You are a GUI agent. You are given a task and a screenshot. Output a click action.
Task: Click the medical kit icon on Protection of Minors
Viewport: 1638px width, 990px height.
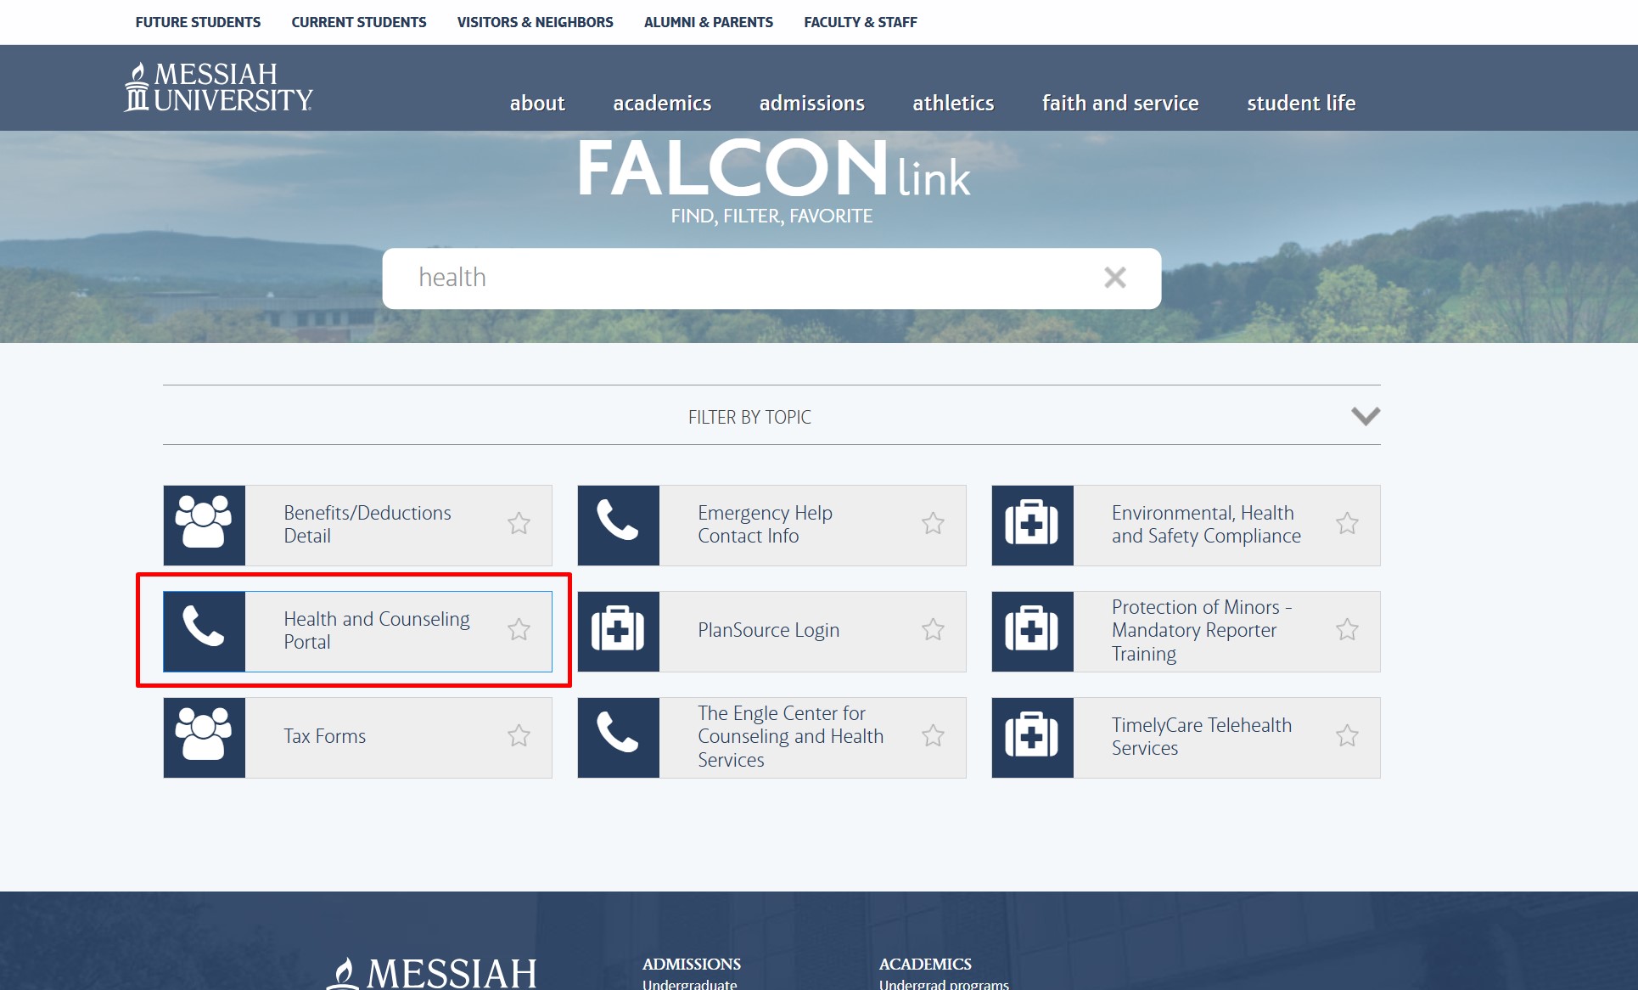pyautogui.click(x=1032, y=631)
